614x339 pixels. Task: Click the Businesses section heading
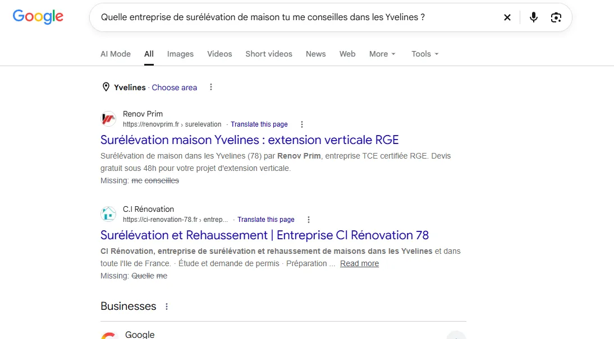pos(128,306)
